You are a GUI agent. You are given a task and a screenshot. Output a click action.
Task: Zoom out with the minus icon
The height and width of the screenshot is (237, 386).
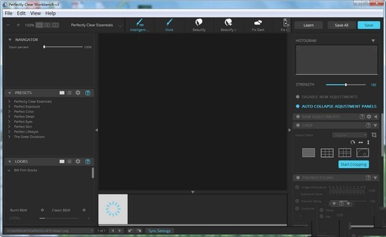[x=8, y=25]
